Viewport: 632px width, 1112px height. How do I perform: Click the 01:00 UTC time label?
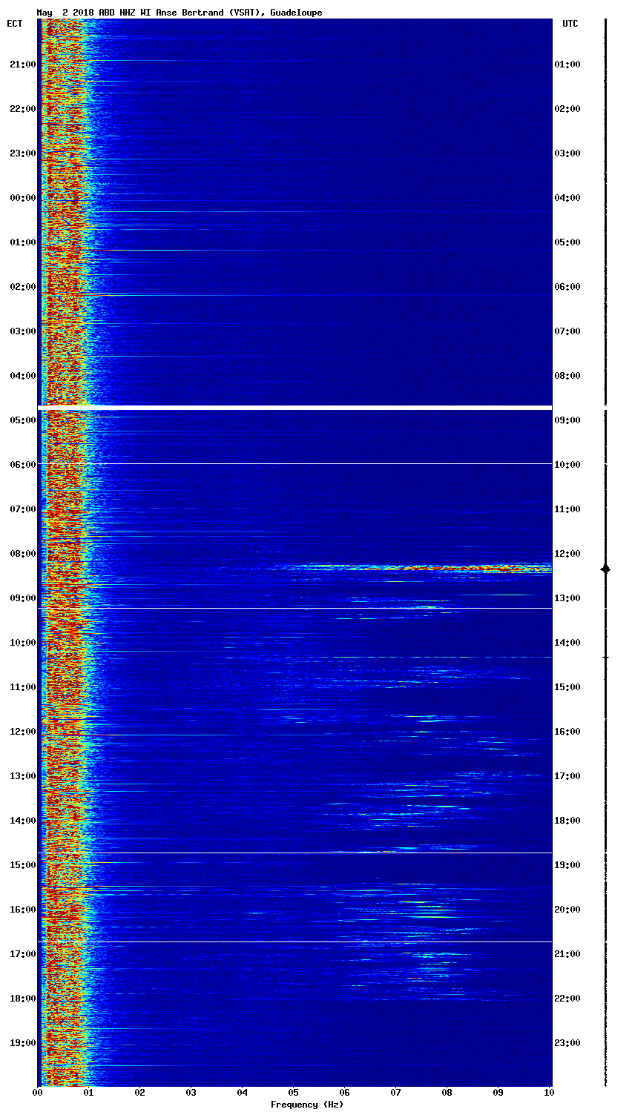point(567,64)
